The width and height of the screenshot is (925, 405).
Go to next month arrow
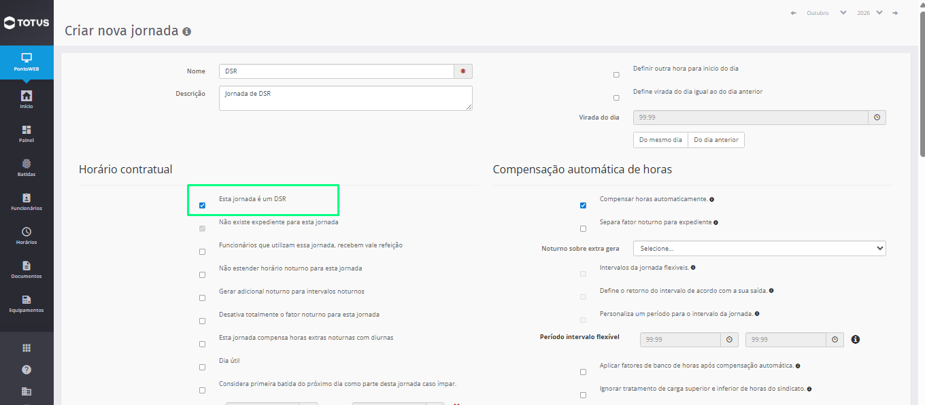point(895,13)
